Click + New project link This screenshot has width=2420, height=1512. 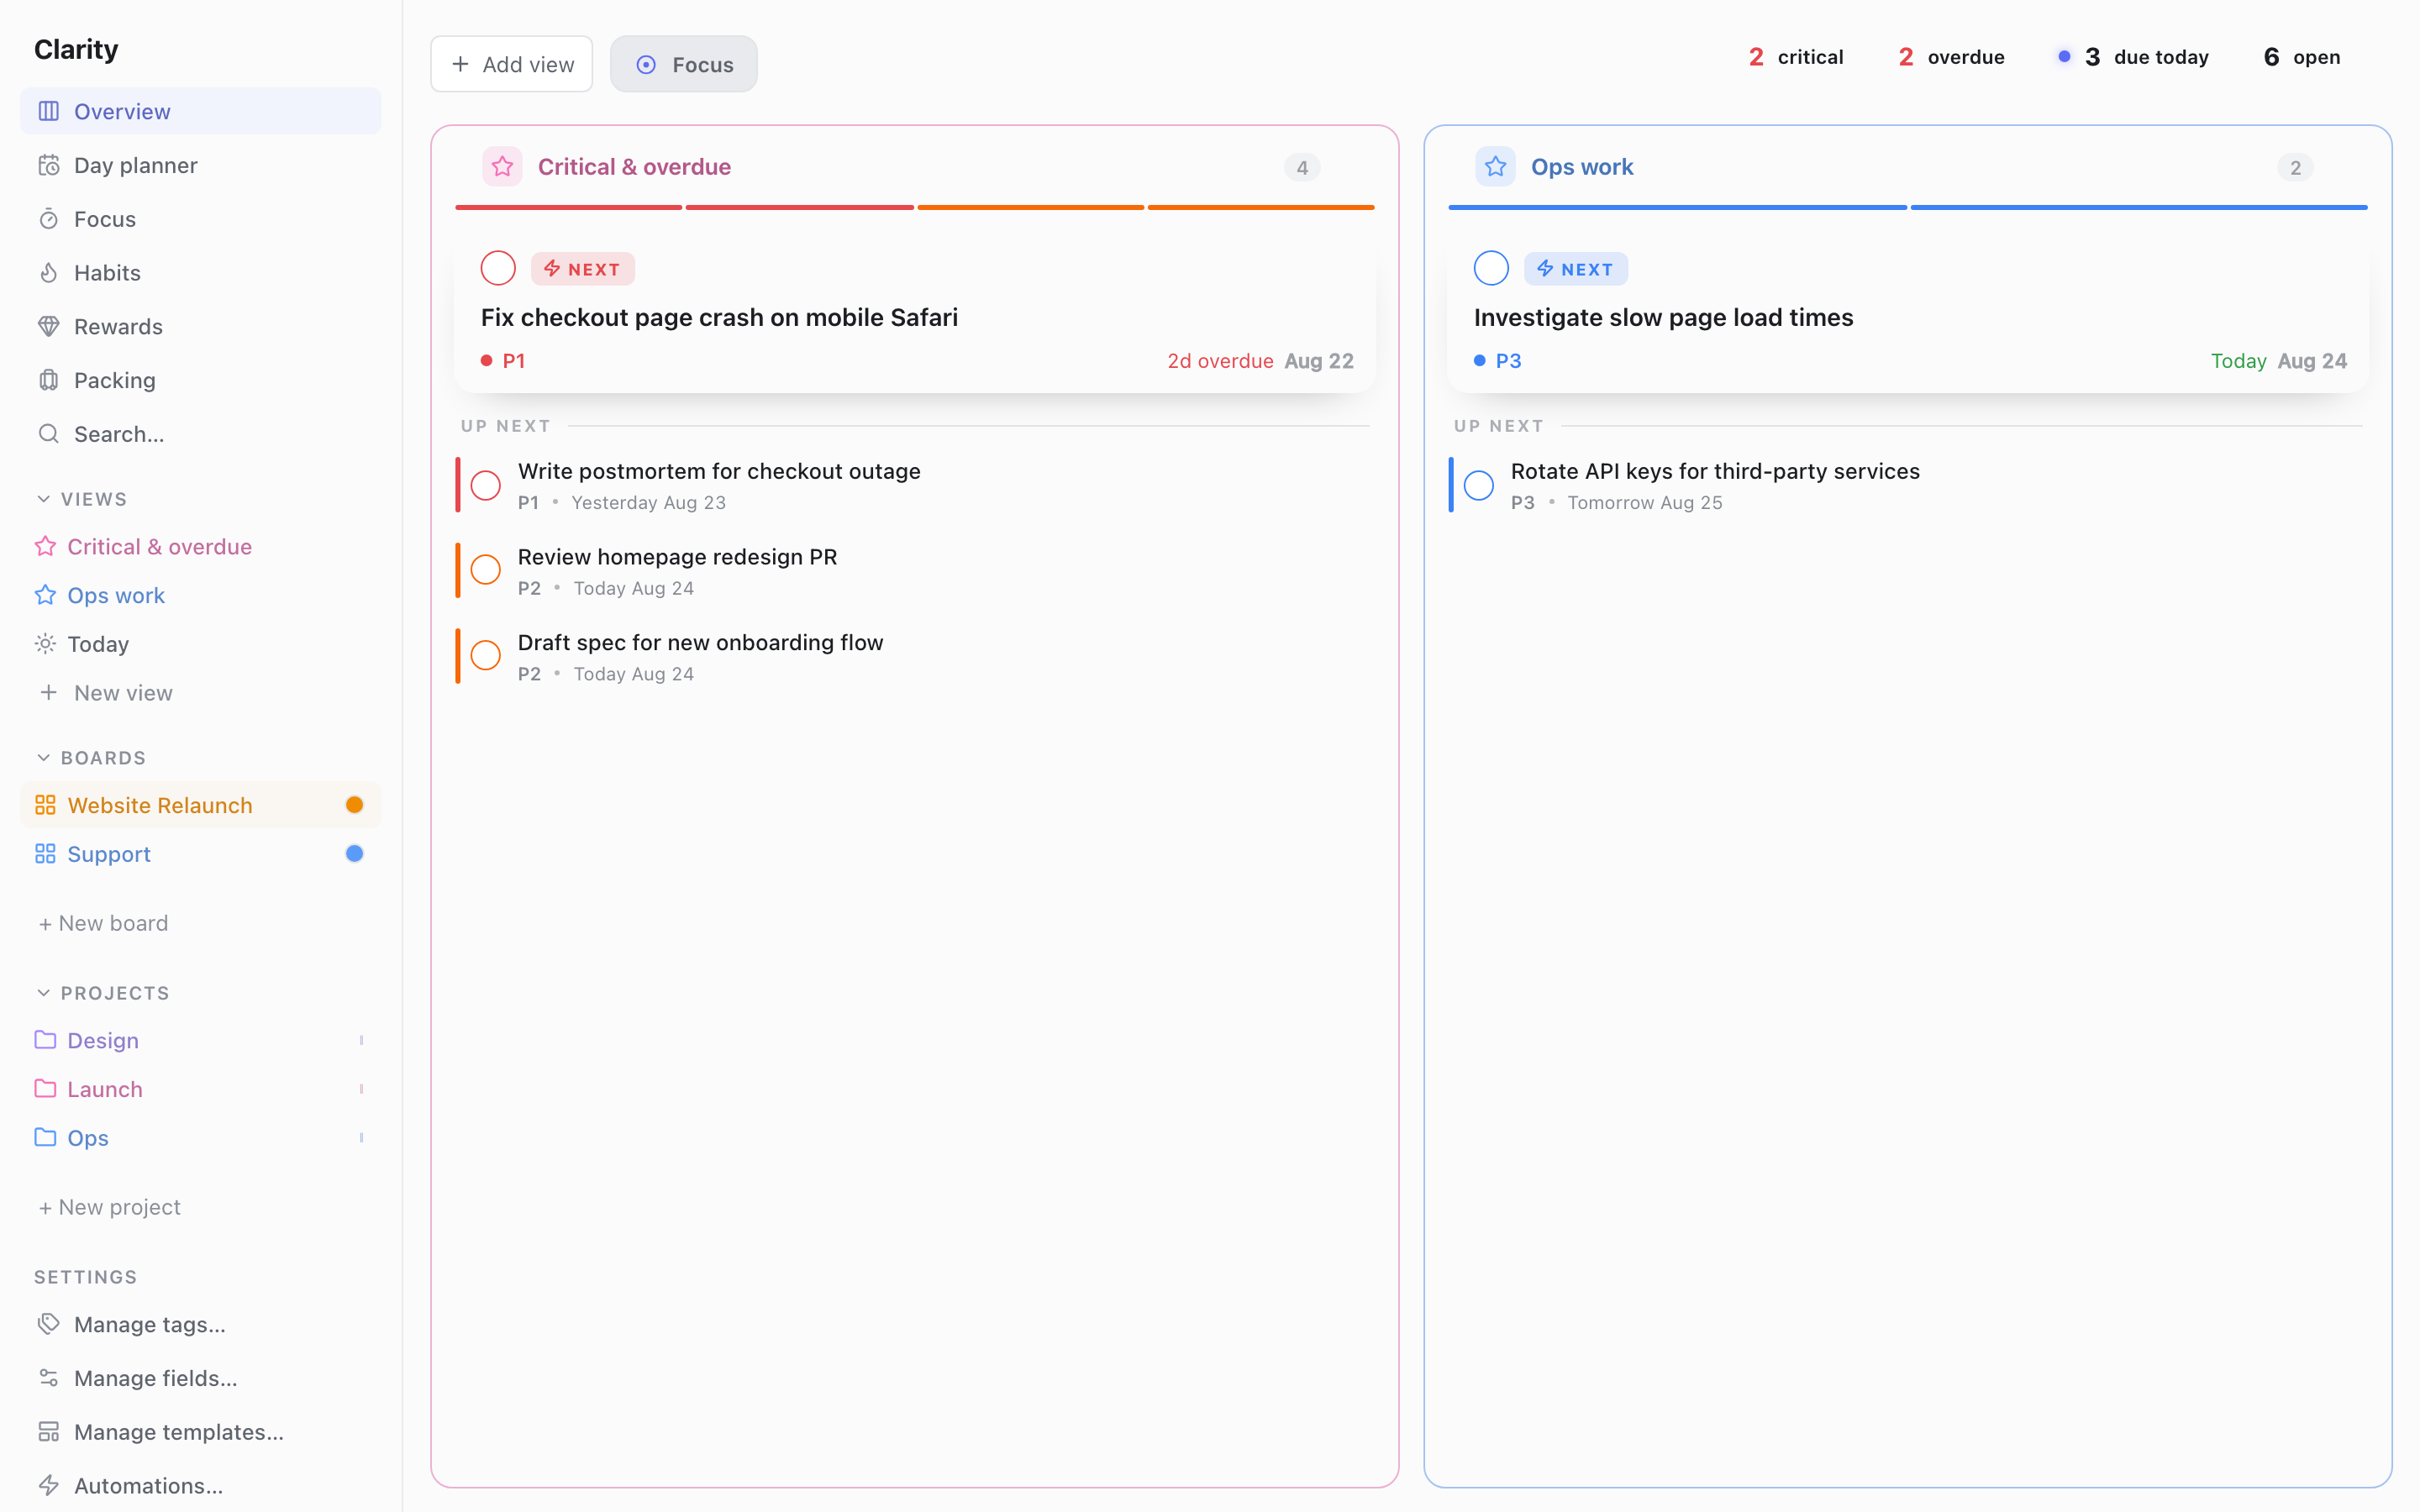pyautogui.click(x=109, y=1207)
